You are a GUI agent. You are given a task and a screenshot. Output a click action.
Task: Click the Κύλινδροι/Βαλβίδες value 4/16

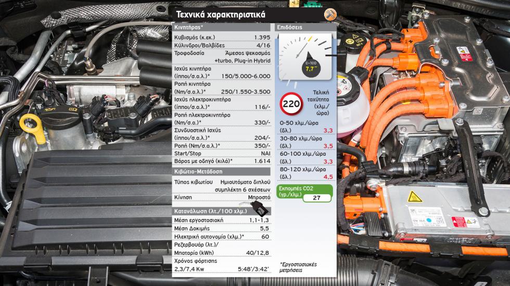[263, 45]
